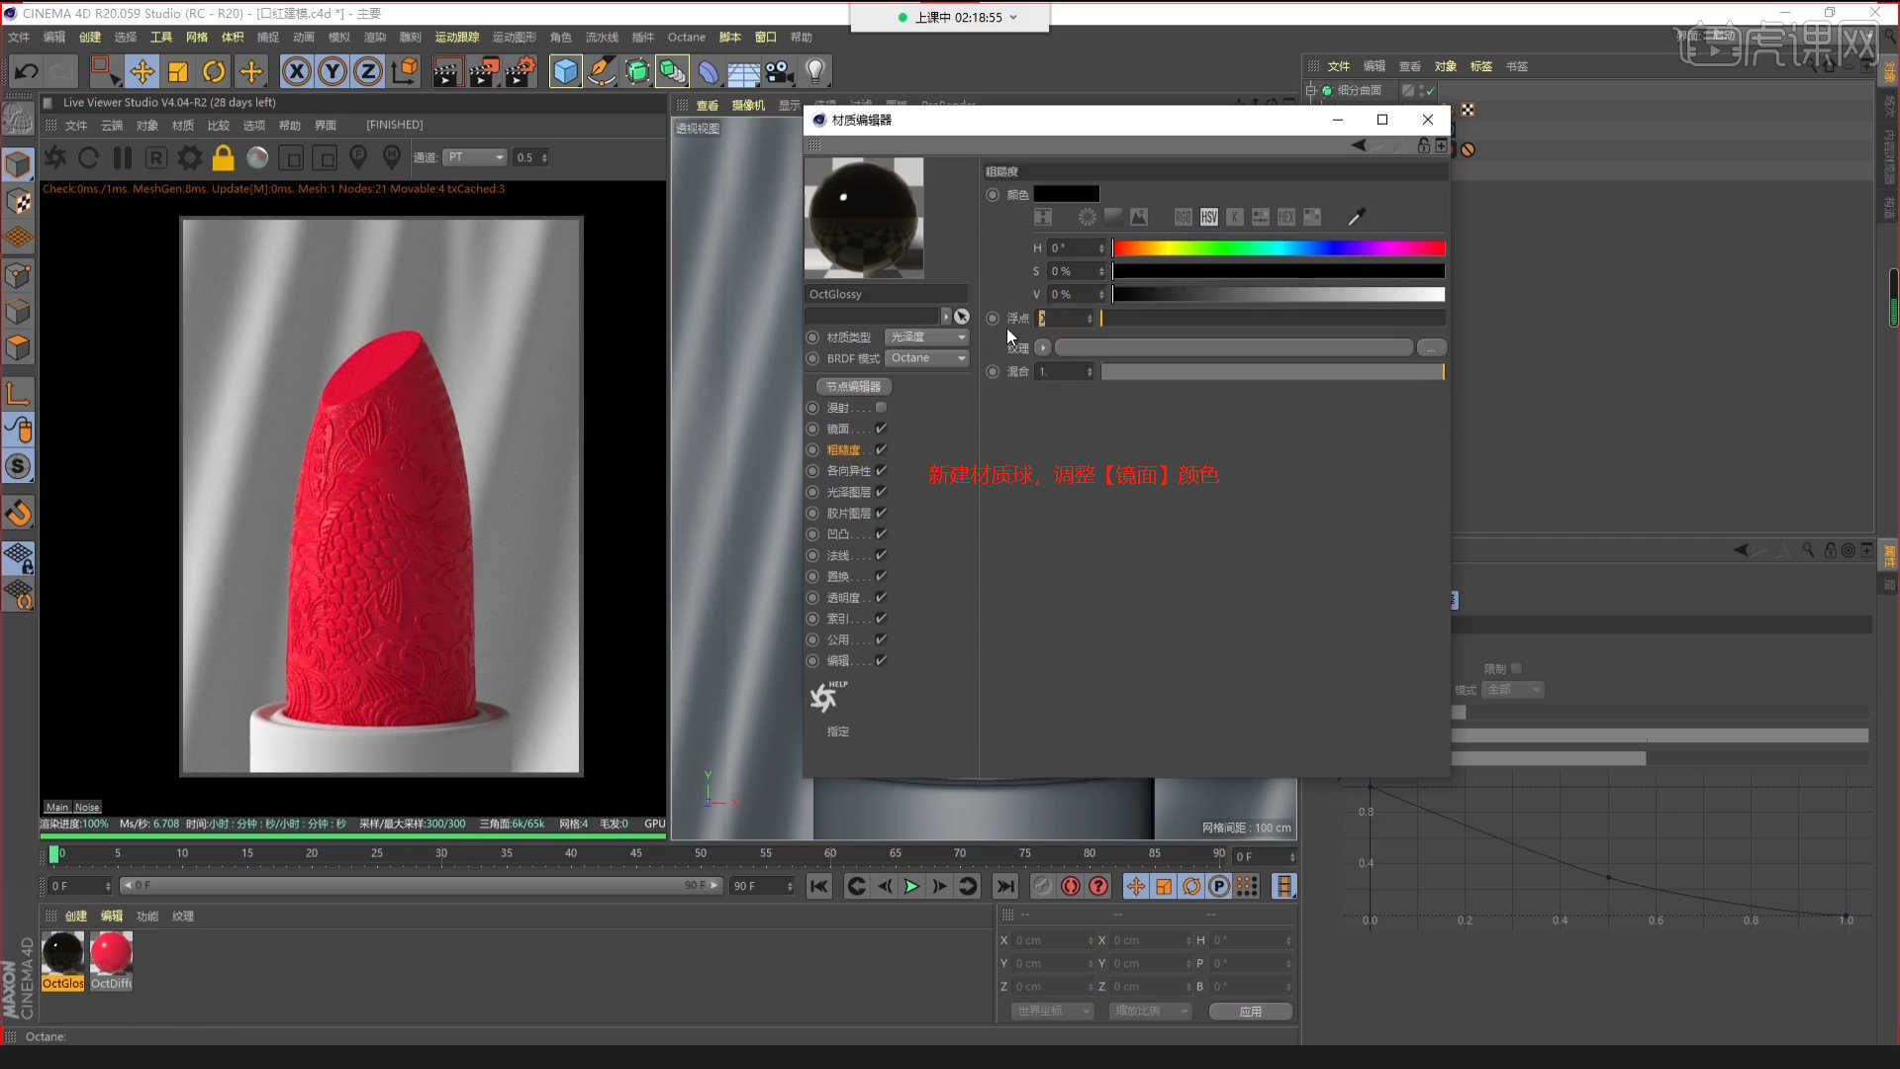Toggle the 粗糙度 channel checkbox
Viewport: 1900px width, 1069px height.
click(881, 449)
